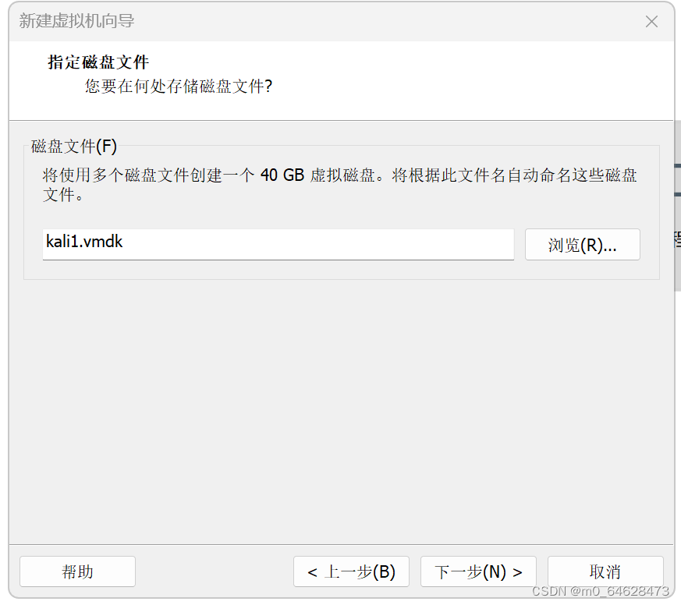This screenshot has height=605, width=681.
Task: Go back with < 上一步(B)
Action: tap(351, 571)
